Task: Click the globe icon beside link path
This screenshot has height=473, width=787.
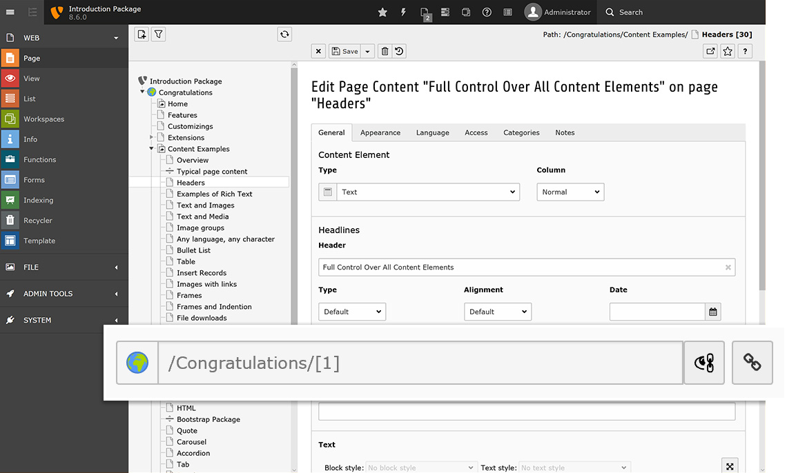Action: pos(137,363)
